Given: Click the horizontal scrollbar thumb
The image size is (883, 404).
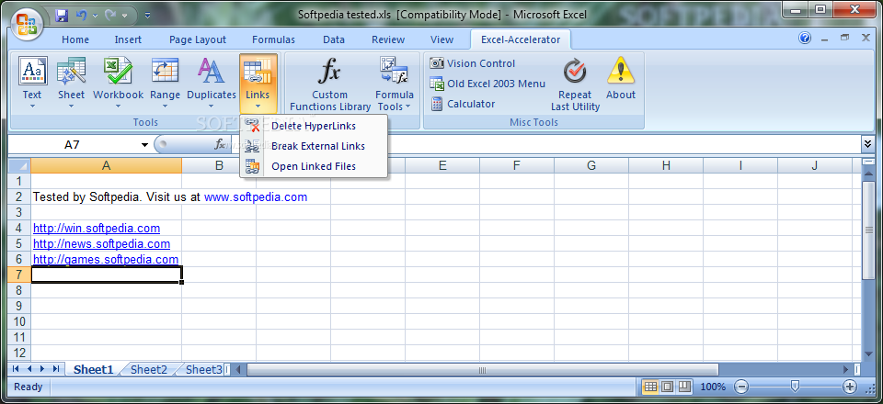Looking at the screenshot, I should (483, 369).
